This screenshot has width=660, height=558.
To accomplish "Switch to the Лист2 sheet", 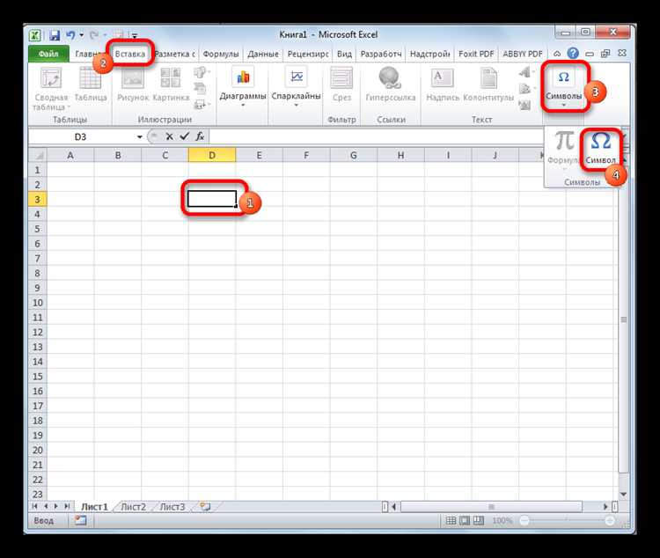I will click(x=133, y=507).
